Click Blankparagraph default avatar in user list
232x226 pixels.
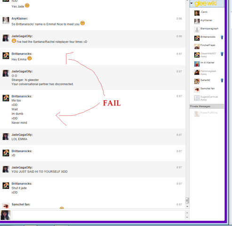(x=197, y=30)
